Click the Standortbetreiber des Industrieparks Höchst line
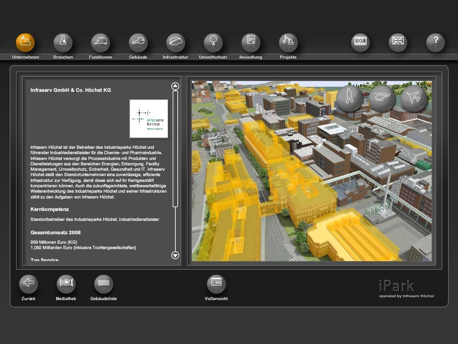This screenshot has width=458, height=344. [95, 219]
